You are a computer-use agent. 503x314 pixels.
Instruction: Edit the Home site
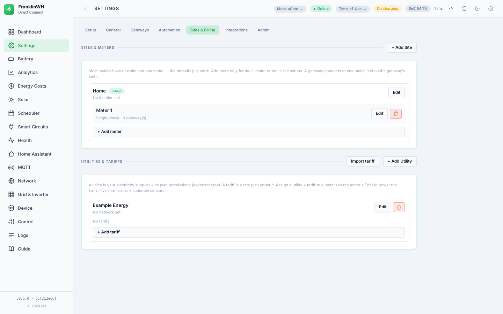point(396,93)
